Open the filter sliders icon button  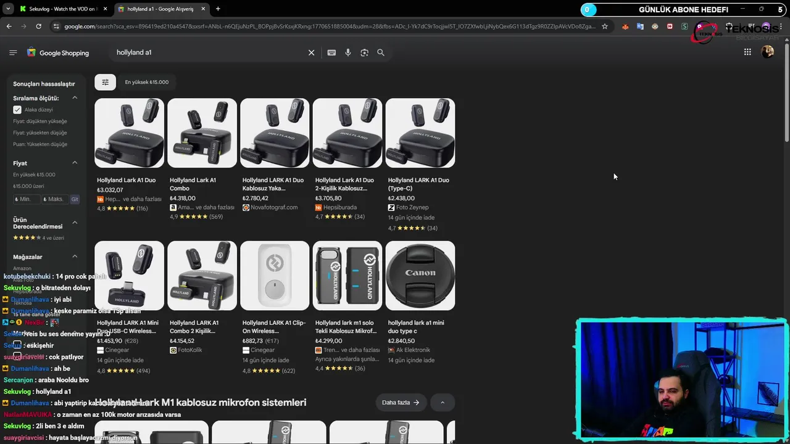coord(105,82)
